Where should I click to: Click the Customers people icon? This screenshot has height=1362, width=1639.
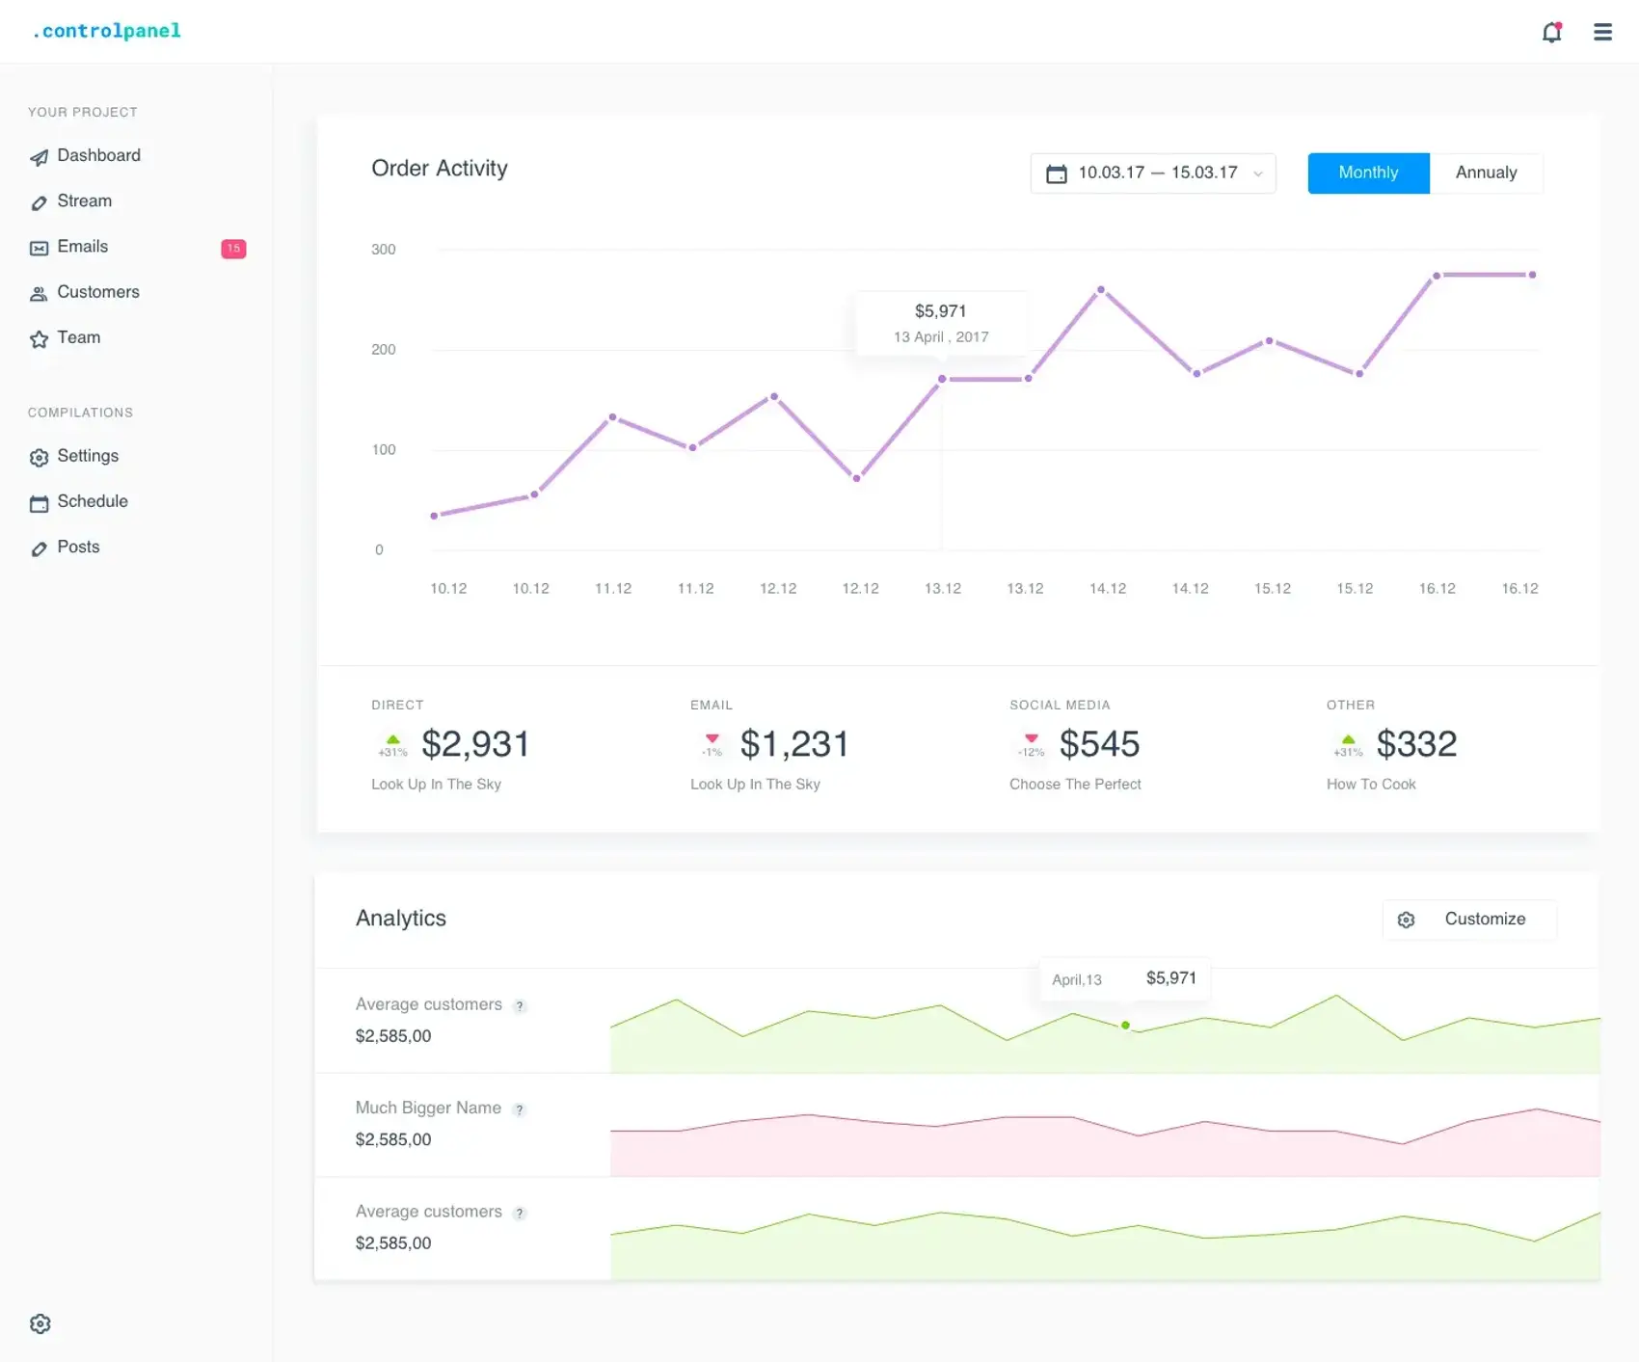[39, 294]
